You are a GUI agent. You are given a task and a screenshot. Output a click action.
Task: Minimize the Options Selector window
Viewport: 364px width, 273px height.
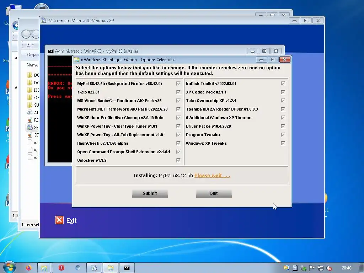click(261, 60)
